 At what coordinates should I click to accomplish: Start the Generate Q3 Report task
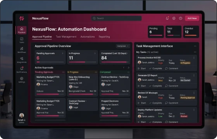click(x=142, y=86)
